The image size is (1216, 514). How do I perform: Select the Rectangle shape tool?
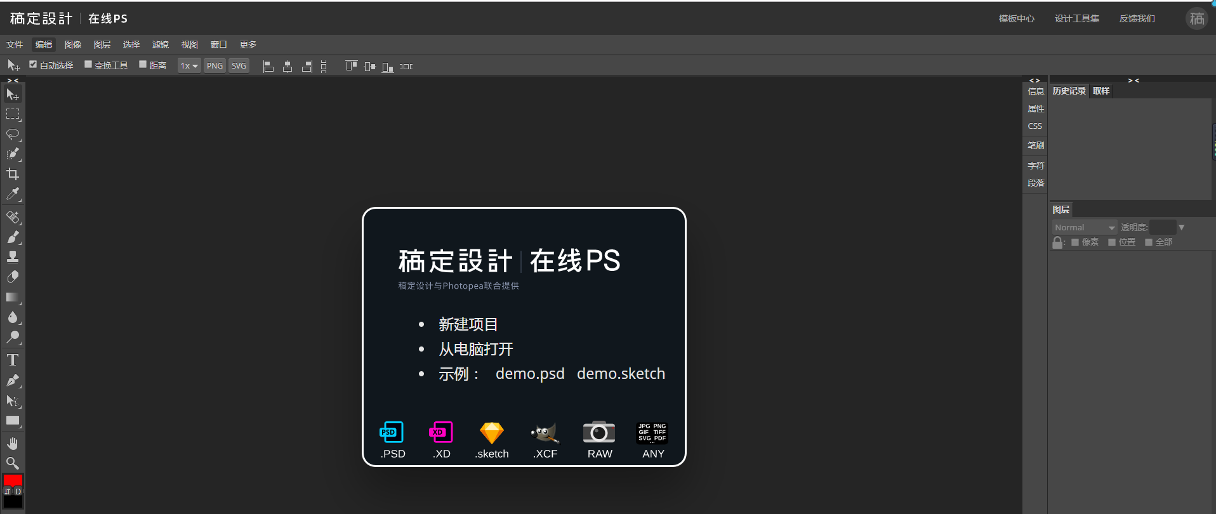pos(13,420)
